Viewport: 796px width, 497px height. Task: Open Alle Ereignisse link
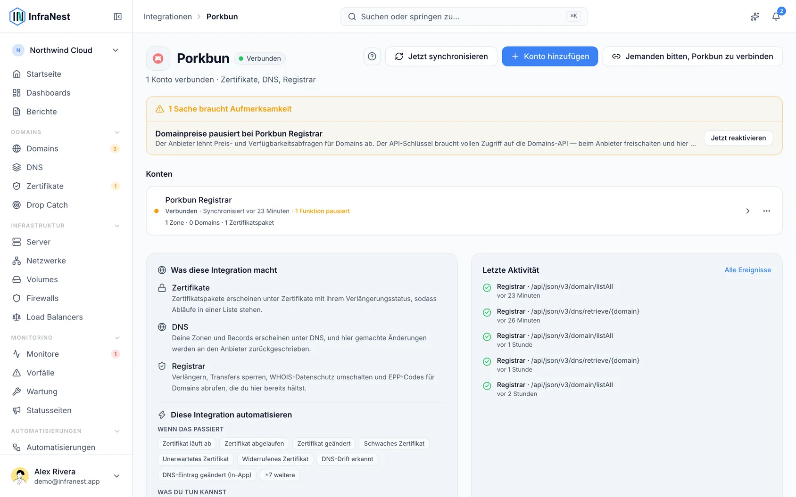click(748, 270)
